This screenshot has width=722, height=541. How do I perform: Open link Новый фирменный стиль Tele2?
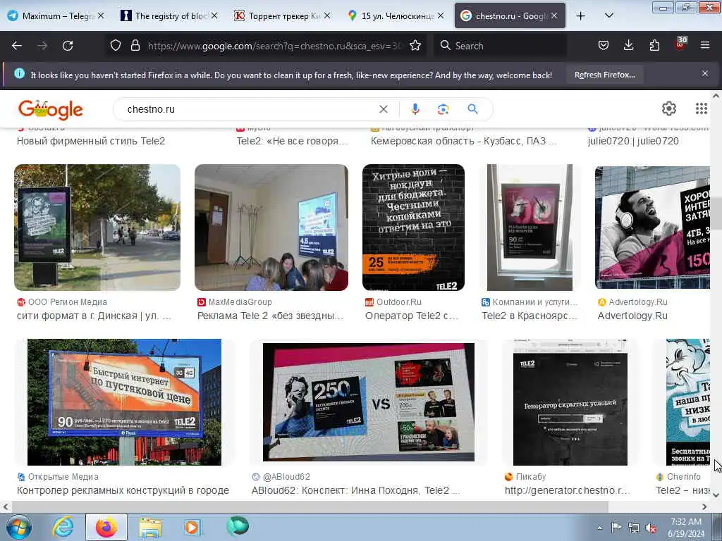pyautogui.click(x=91, y=141)
